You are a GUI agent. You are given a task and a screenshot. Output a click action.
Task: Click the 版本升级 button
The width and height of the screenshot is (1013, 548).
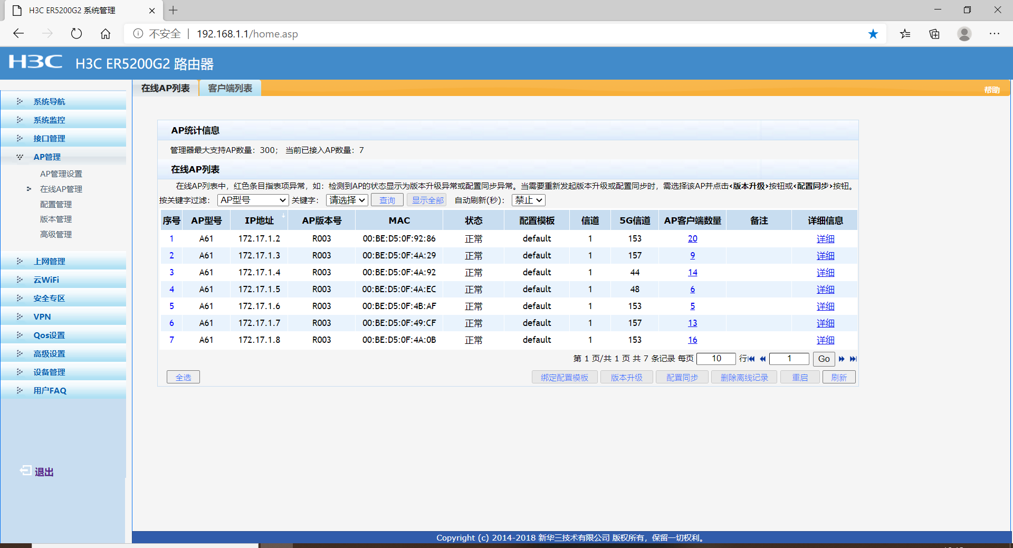[x=626, y=377]
